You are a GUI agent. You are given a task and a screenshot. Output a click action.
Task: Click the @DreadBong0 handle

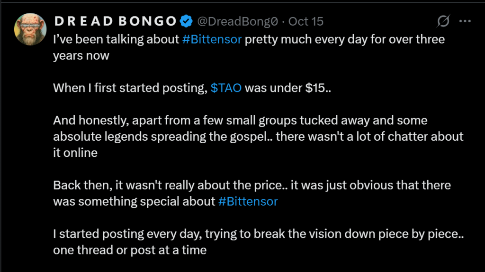click(237, 21)
